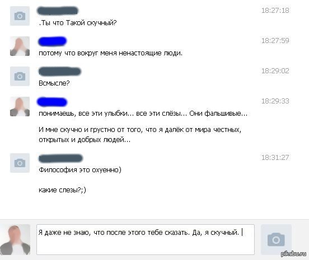Click the timestamp 18:29:33
The width and height of the screenshot is (309, 260).
(x=275, y=101)
